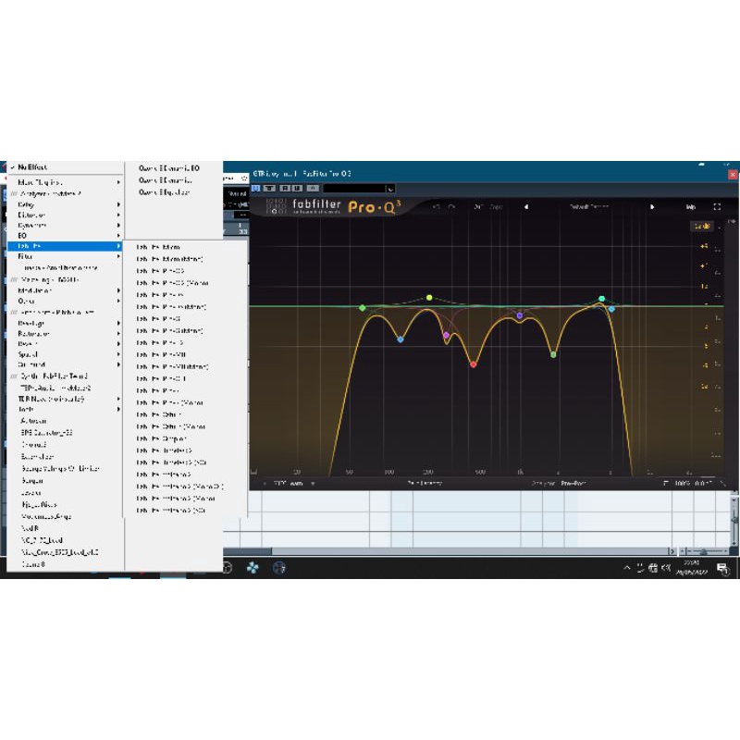Screen dimensions: 740x740
Task: Go to previous preset with left arrow
Action: [526, 207]
